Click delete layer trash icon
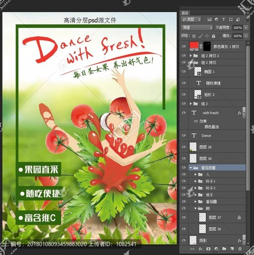The width and height of the screenshot is (254, 255). pos(240,249)
